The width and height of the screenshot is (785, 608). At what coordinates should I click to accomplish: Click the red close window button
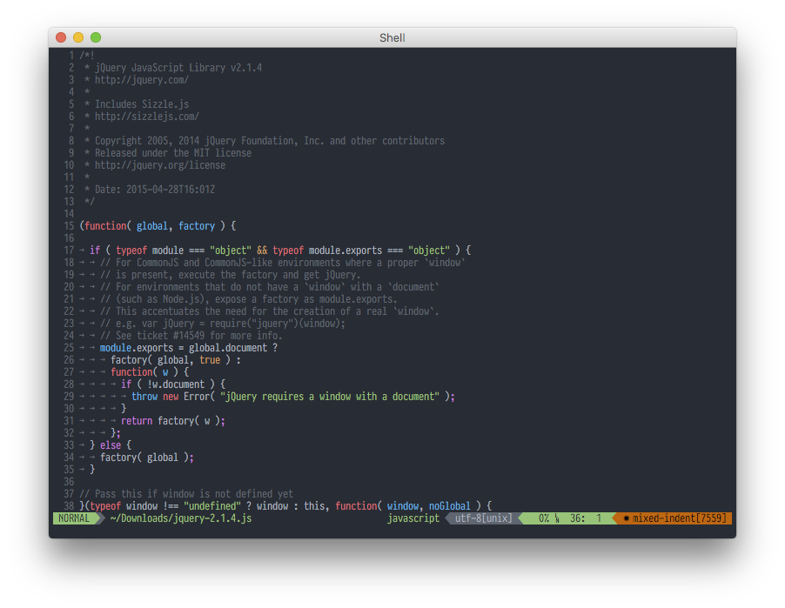click(x=61, y=37)
